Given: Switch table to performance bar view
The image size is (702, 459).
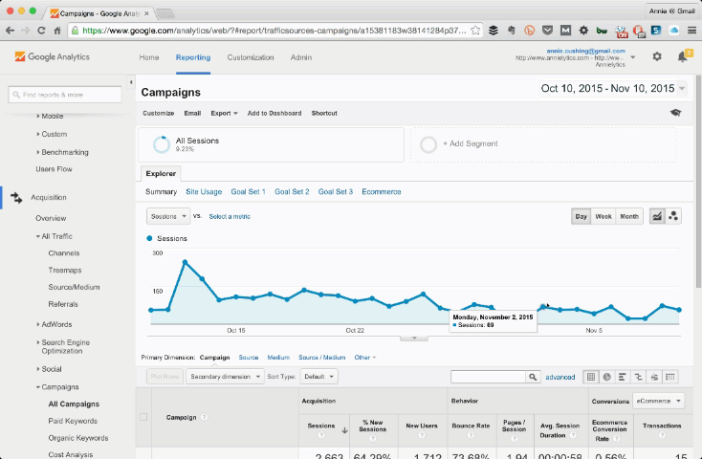Looking at the screenshot, I should click(x=623, y=377).
